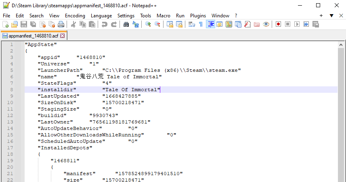Screen dimensions: 346x182
Task: Click the Zoom Out magnifier icon
Action: [157, 24]
